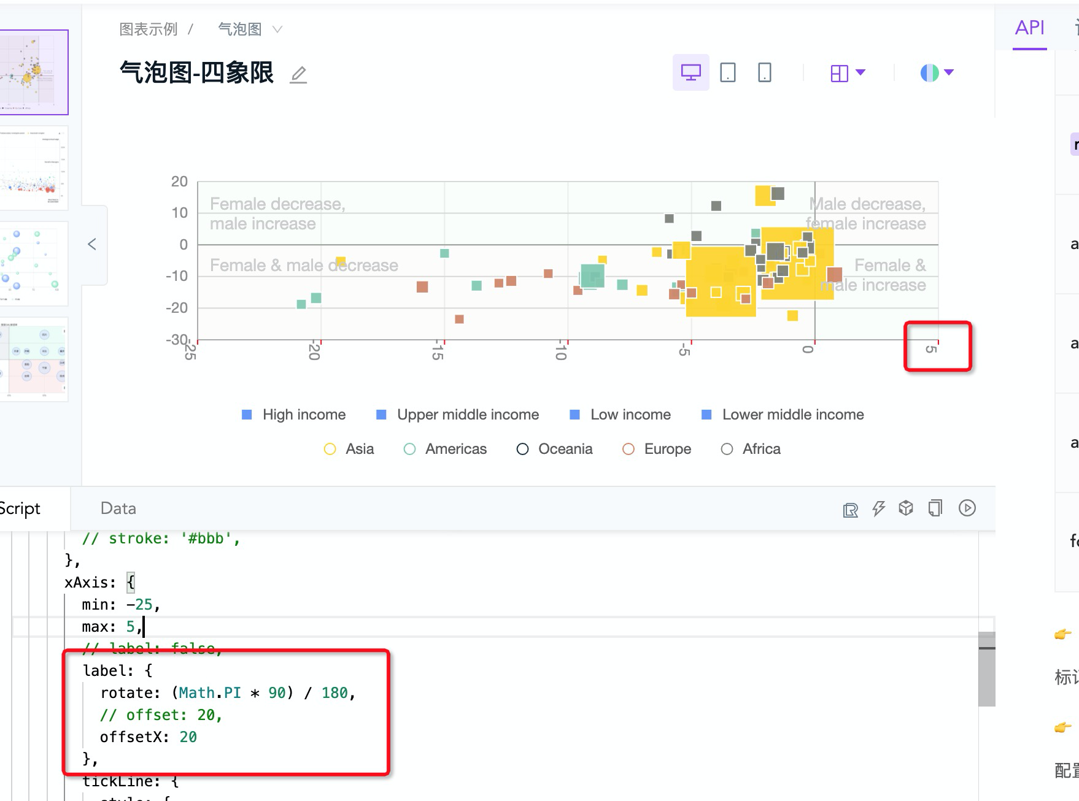This screenshot has height=801, width=1079.
Task: Switch to the API tab
Action: pyautogui.click(x=1029, y=27)
